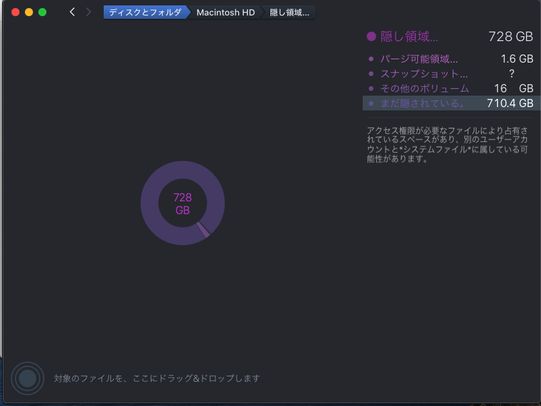Image resolution: width=541 pixels, height=406 pixels.
Task: Click the bullet dot next to その他のボリューム
Action: (371, 89)
